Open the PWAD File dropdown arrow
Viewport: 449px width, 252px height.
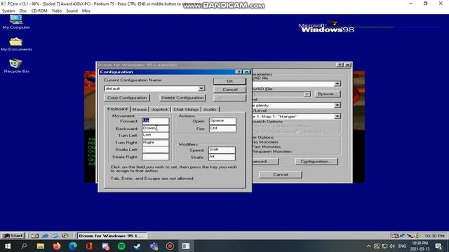pyautogui.click(x=307, y=94)
